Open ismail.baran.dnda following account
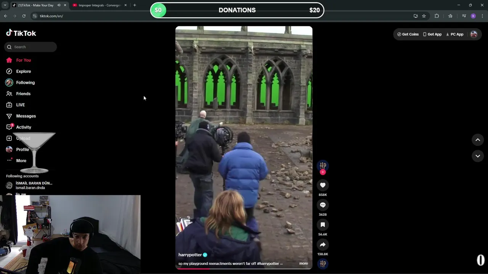 click(30, 185)
